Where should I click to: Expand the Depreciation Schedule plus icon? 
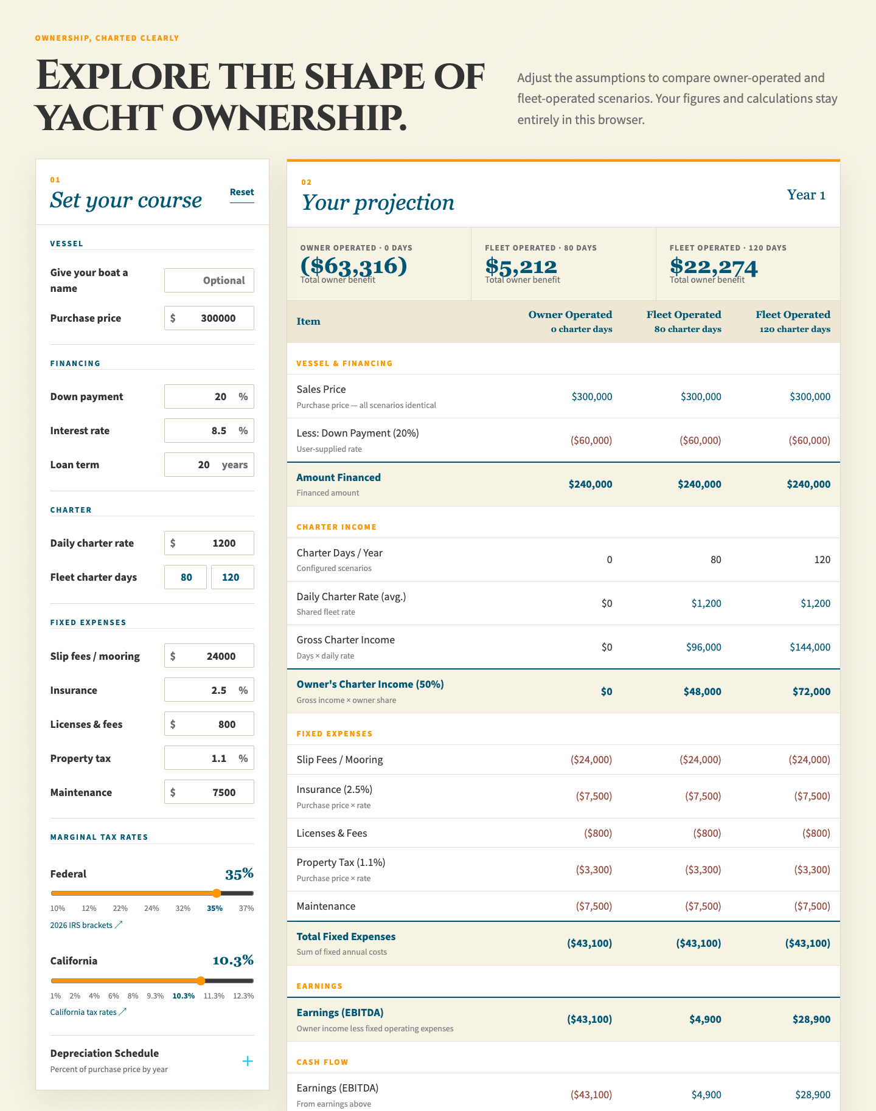coord(248,1061)
